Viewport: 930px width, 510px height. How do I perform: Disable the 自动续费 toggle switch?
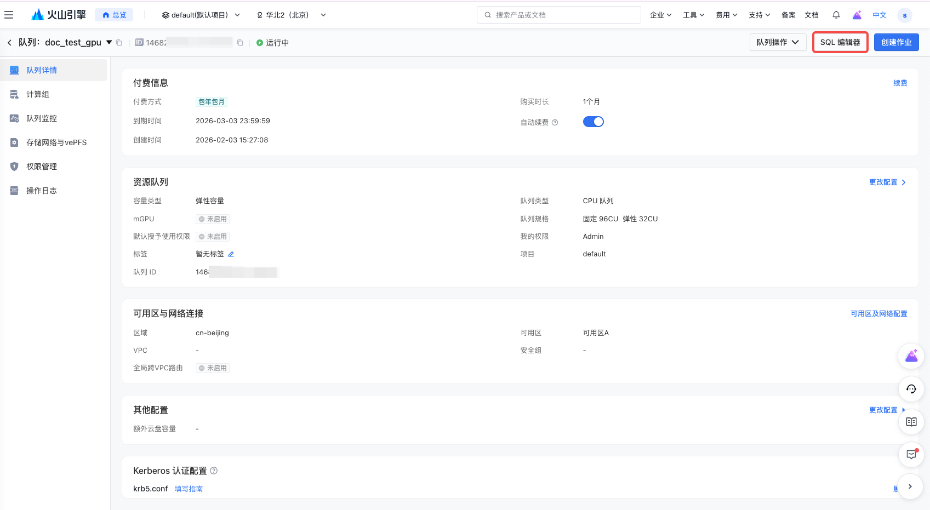tap(593, 122)
